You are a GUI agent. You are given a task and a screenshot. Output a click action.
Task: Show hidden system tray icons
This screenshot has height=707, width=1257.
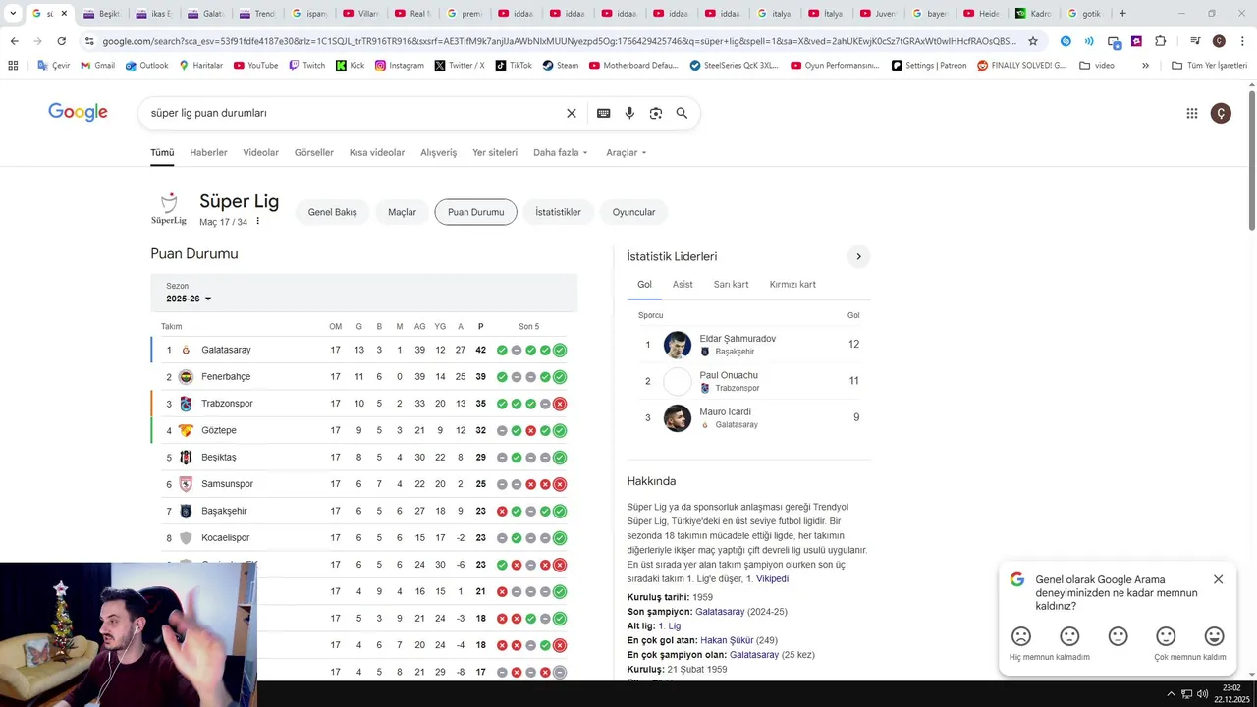[x=1171, y=693]
